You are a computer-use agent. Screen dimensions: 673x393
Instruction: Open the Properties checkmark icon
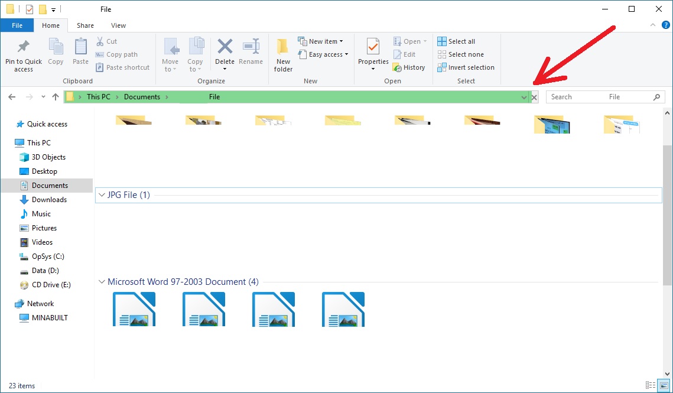point(373,46)
